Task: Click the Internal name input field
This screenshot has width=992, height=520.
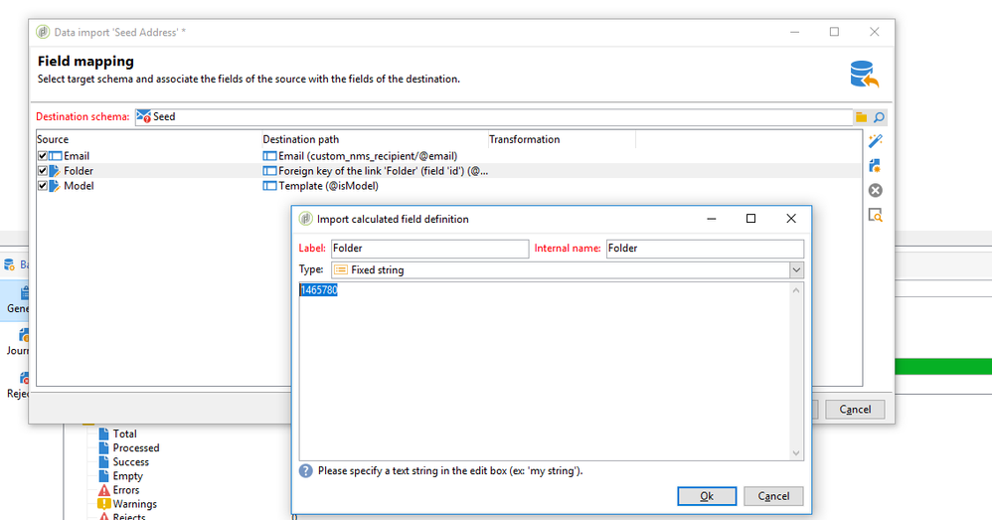Action: pos(705,249)
